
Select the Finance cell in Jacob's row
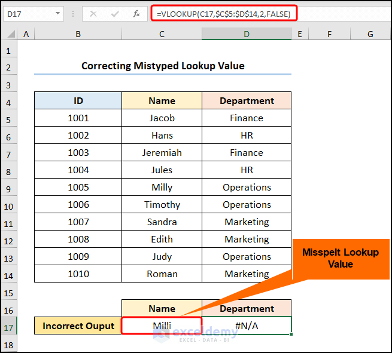[247, 118]
